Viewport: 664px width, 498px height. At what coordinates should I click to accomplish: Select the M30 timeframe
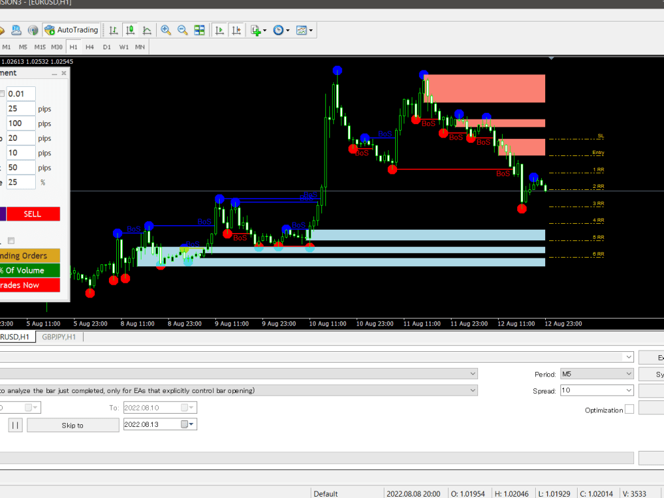tap(56, 47)
